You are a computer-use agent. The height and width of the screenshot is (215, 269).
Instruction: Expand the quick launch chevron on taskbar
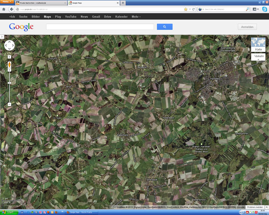[62, 212]
